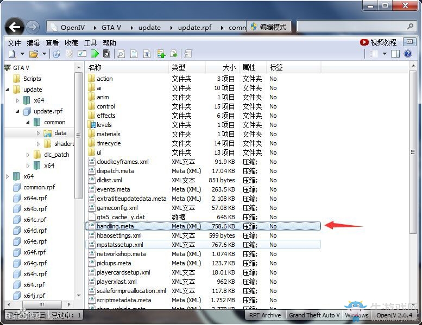Click the YouTube video tutorial icon
This screenshot has width=422, height=325.
click(364, 42)
